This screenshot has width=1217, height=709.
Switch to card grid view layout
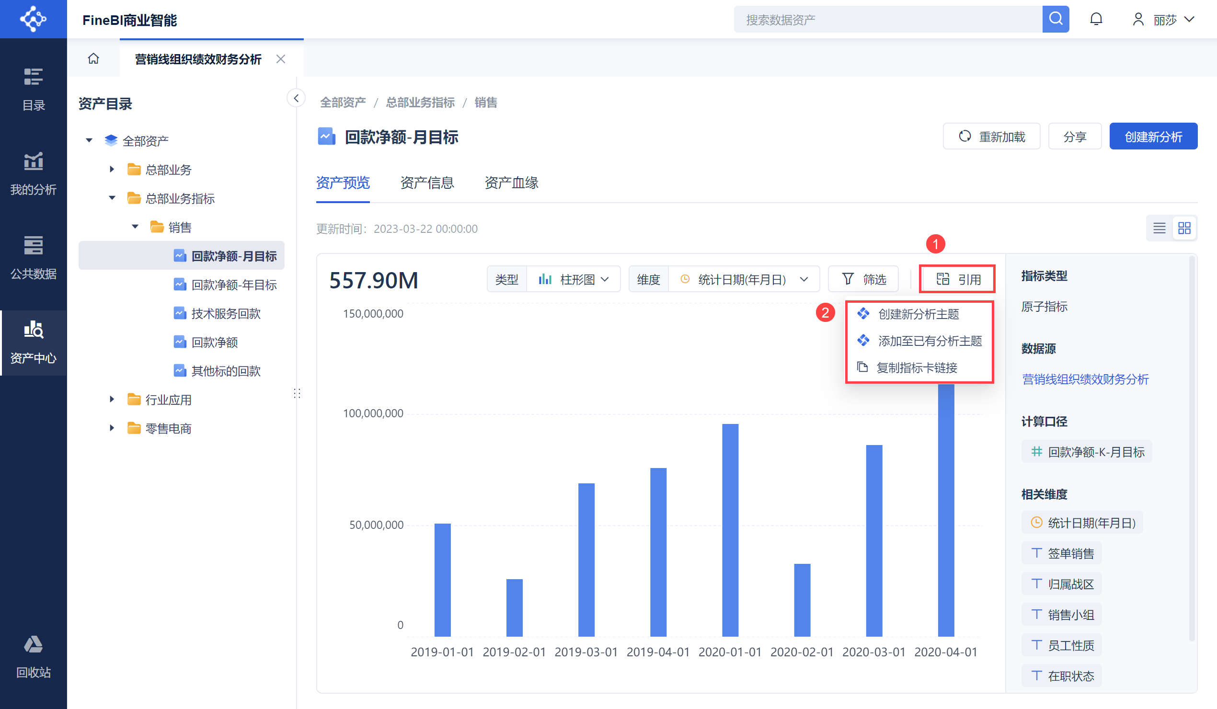tap(1184, 228)
